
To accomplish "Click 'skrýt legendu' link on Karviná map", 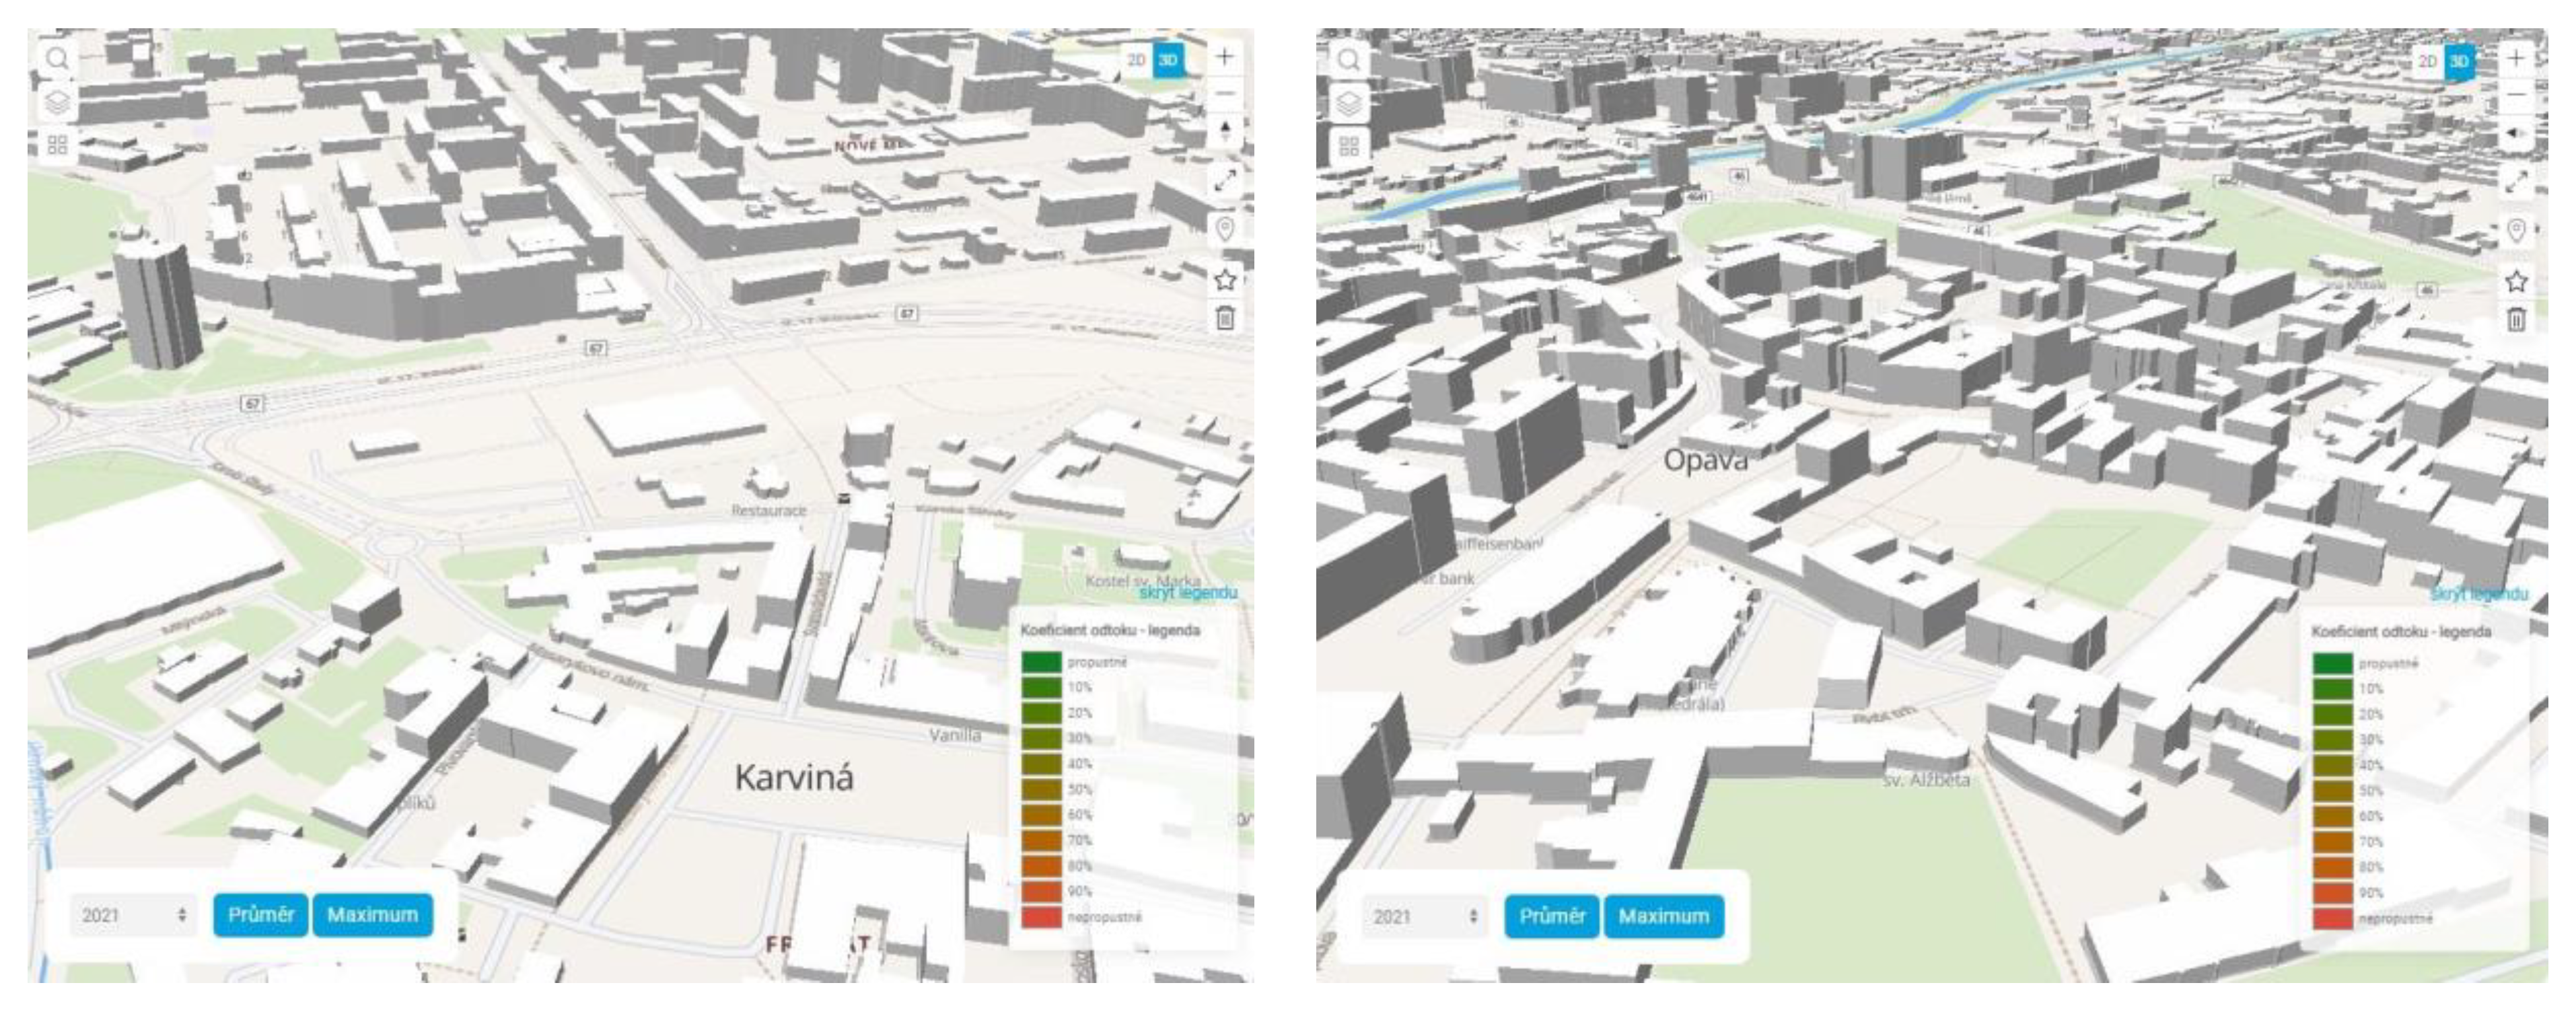I will coord(1188,593).
